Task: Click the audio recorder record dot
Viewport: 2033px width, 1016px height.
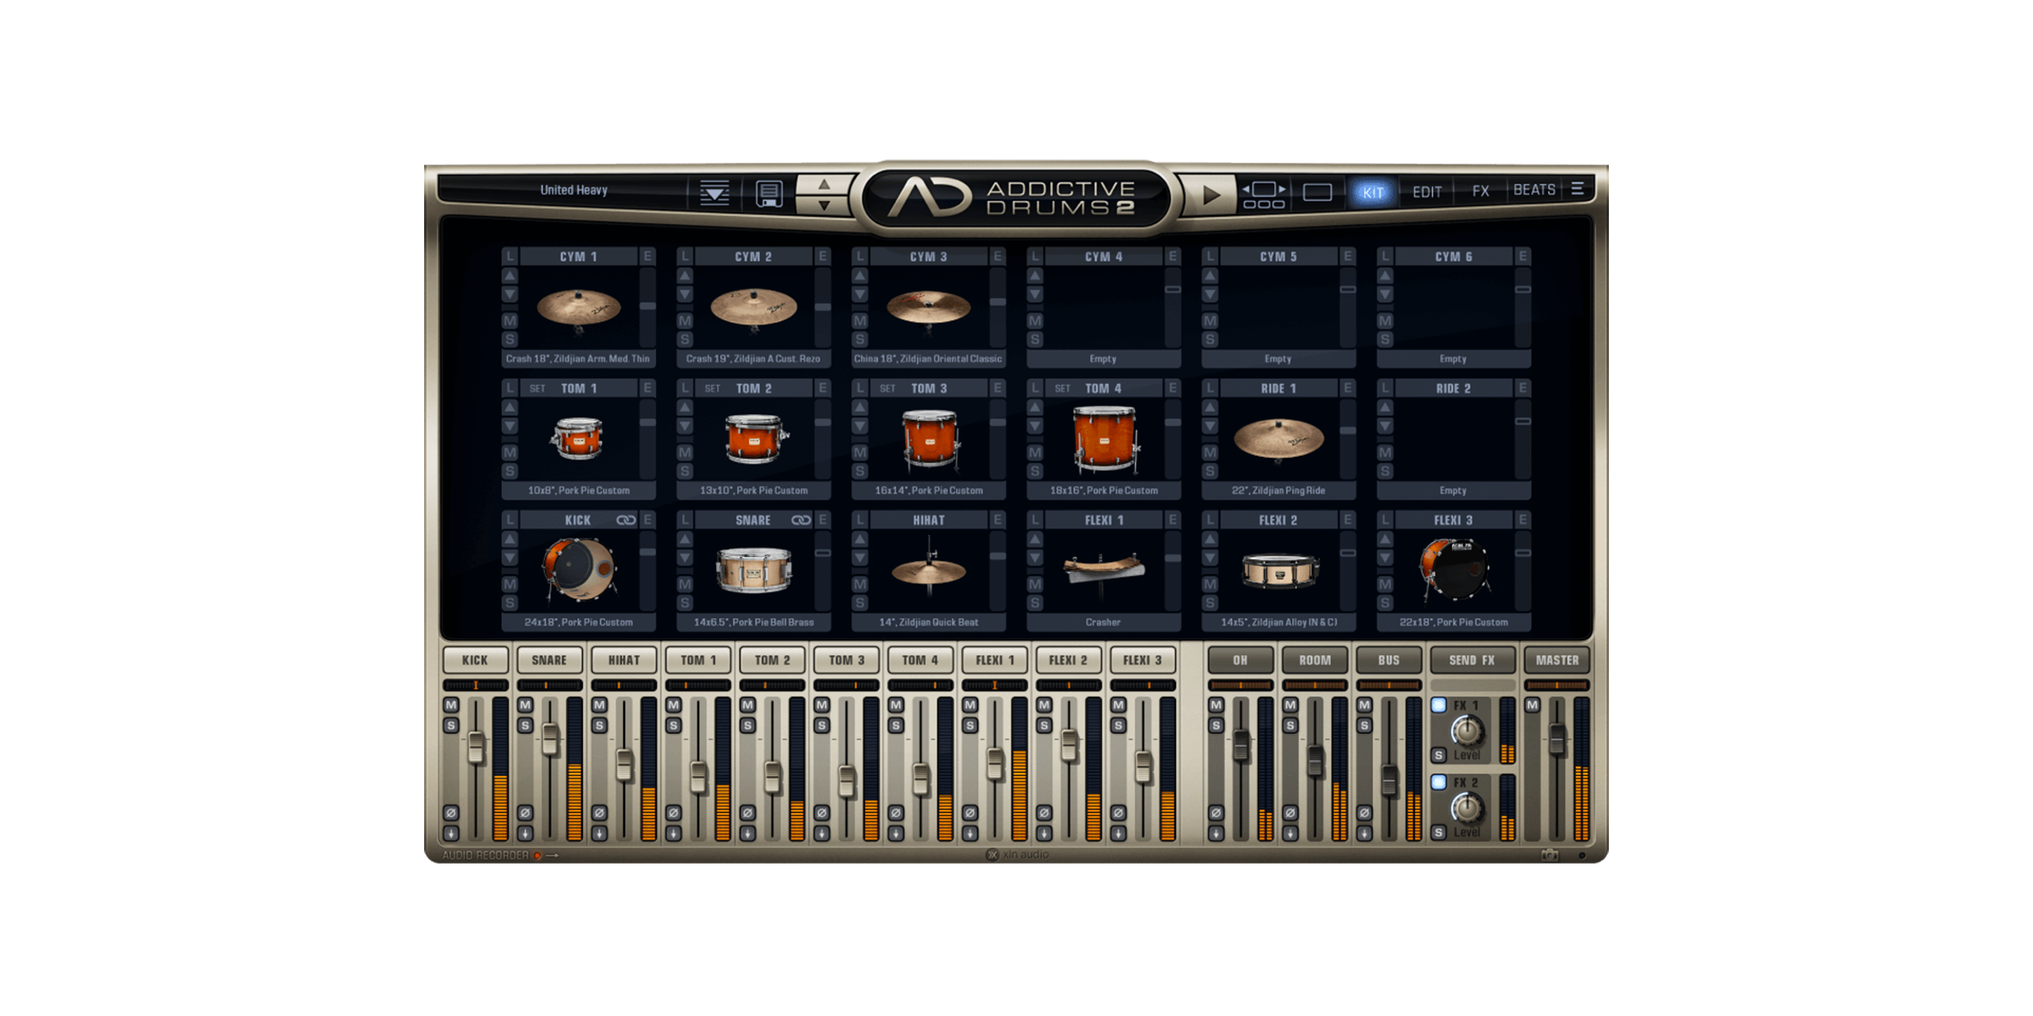Action: [x=538, y=855]
